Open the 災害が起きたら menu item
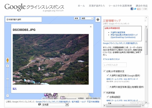Screen dimensions: 152x108 (97, 6)
